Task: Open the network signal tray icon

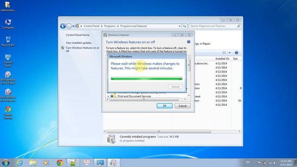Action: [x=270, y=163]
